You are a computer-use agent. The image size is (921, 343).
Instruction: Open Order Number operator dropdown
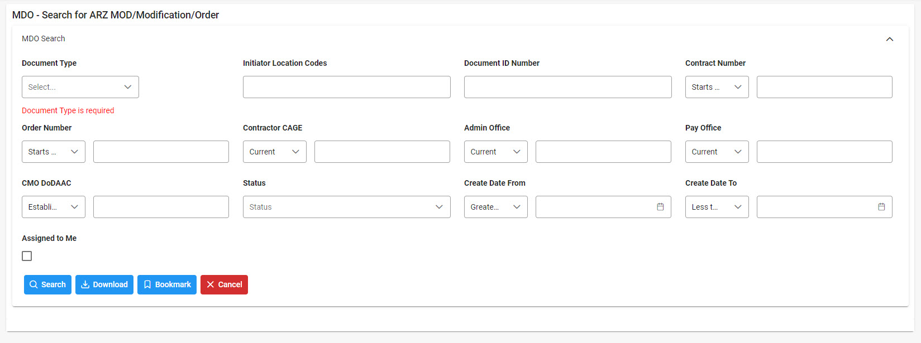coord(53,152)
